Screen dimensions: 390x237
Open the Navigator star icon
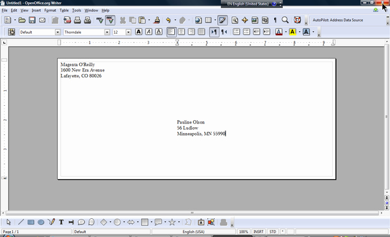[245, 20]
